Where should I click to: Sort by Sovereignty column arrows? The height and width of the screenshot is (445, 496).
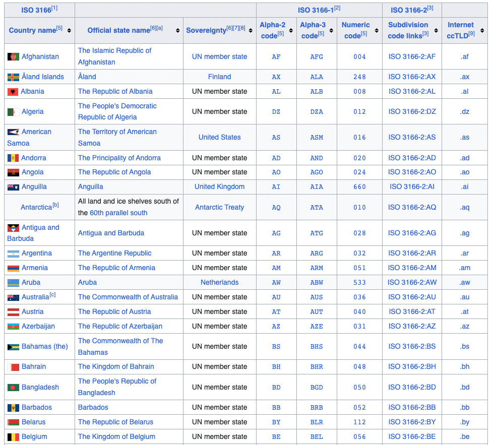point(251,31)
